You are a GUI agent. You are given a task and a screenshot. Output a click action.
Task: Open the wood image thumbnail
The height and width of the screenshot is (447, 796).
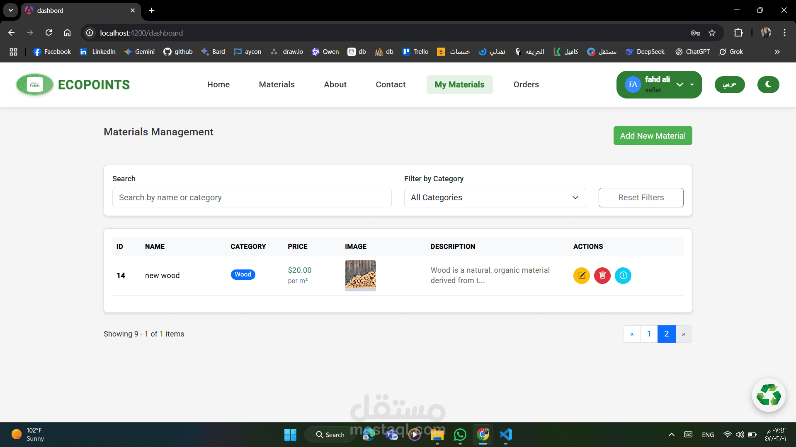pyautogui.click(x=360, y=275)
